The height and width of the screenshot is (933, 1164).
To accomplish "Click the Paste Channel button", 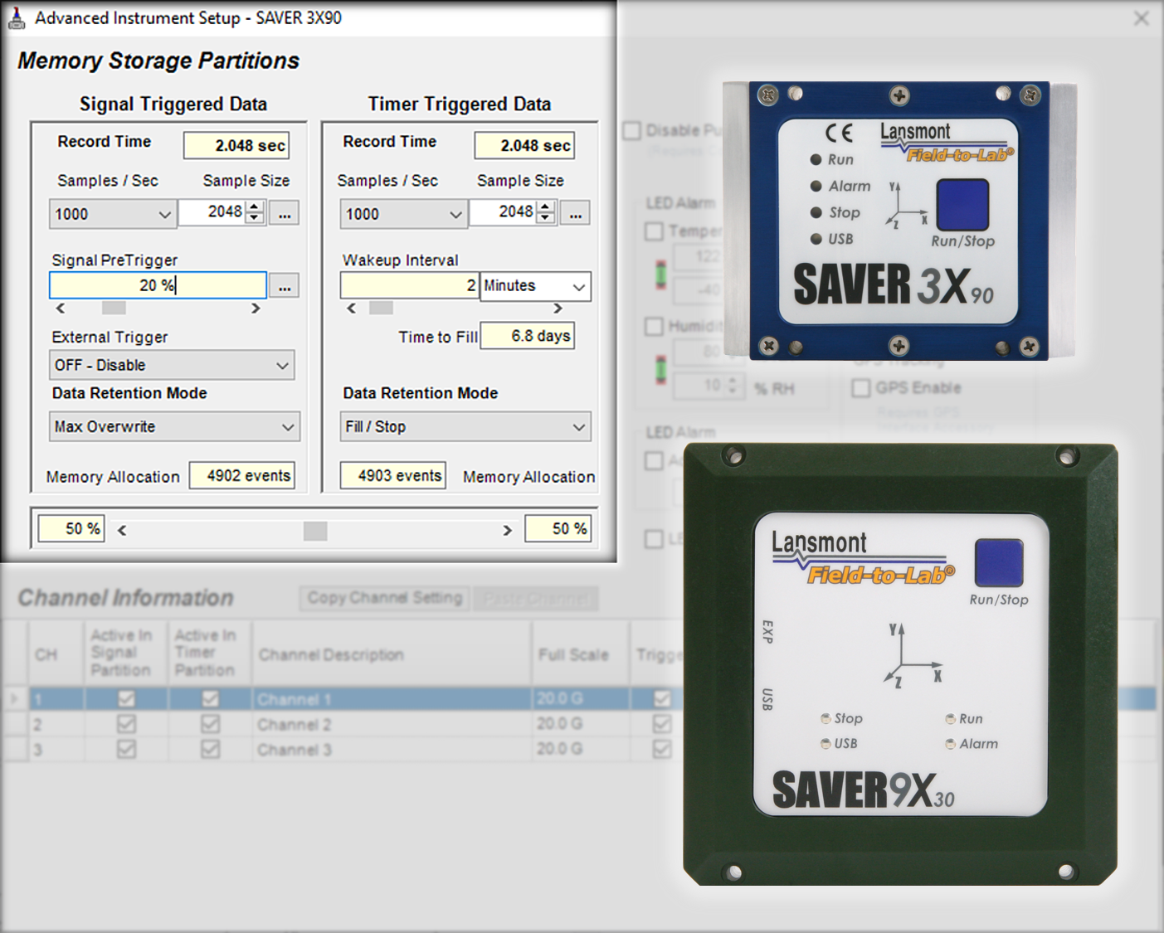I will [x=536, y=598].
